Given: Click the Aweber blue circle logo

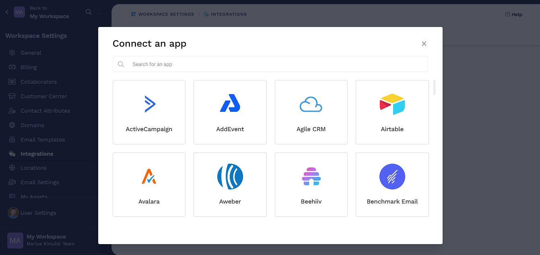Looking at the screenshot, I should tap(230, 177).
